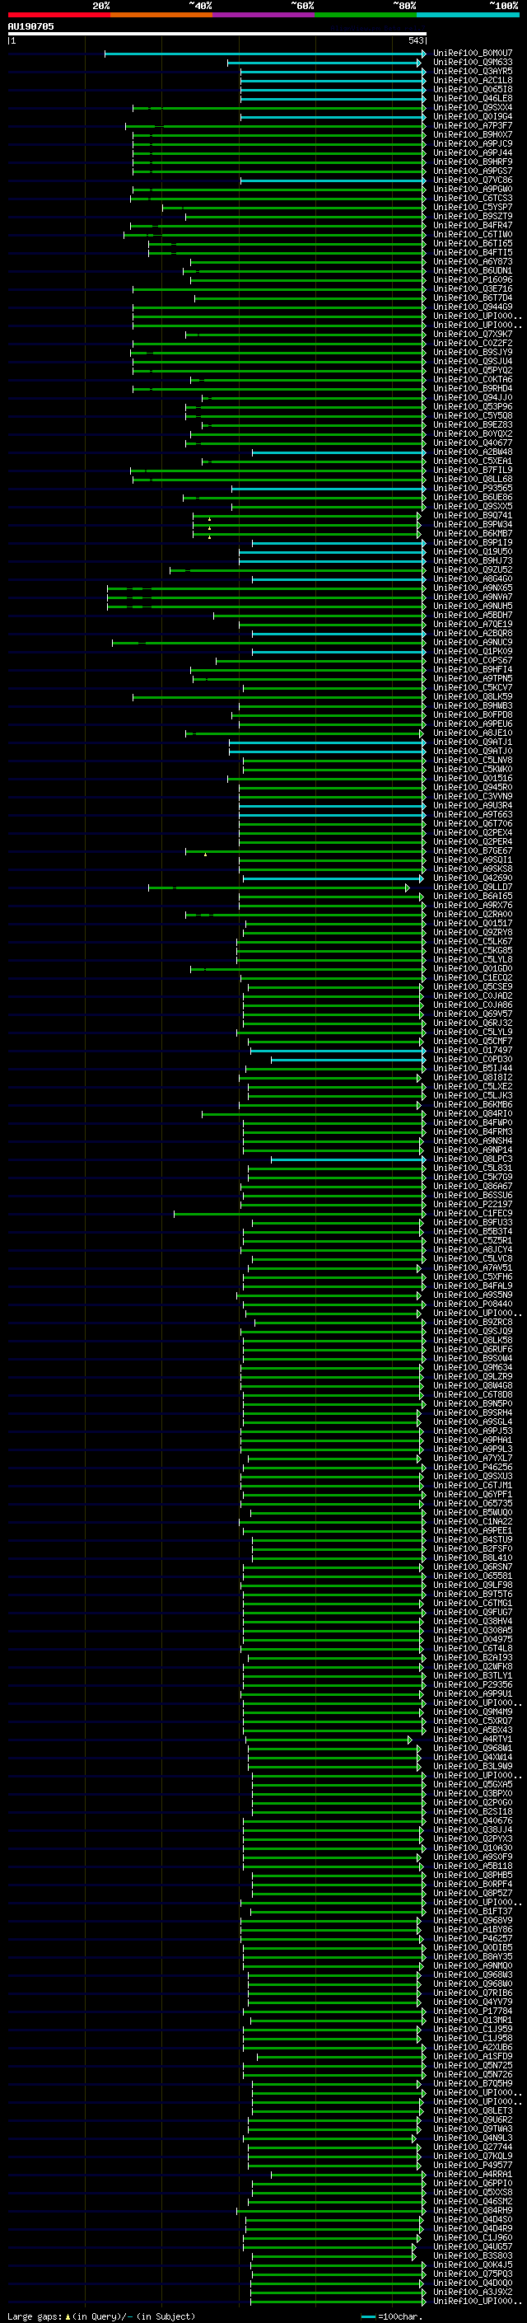This screenshot has width=527, height=2323.
Task: Click the UniRef100_C5XEA1 label
Action: (x=473, y=461)
